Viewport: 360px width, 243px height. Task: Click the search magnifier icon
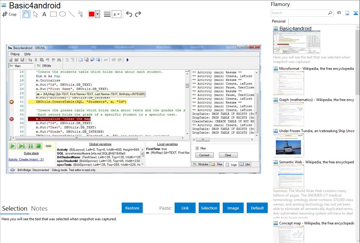coord(330,13)
